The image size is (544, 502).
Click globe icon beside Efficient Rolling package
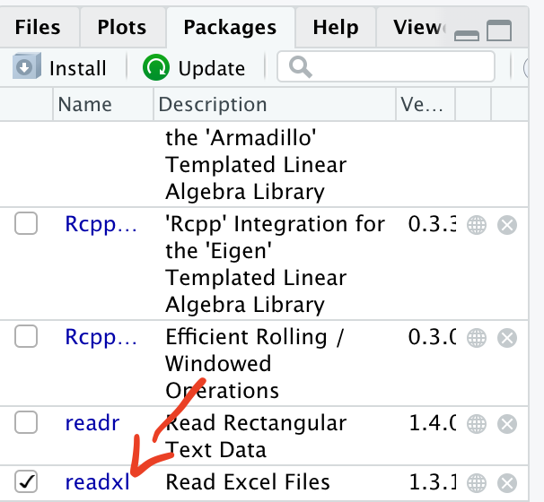(477, 338)
